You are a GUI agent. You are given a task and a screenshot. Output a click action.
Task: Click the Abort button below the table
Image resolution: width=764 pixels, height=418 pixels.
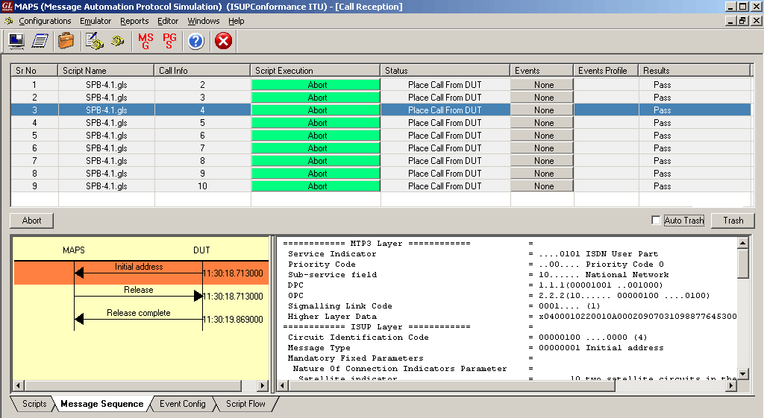click(x=31, y=221)
